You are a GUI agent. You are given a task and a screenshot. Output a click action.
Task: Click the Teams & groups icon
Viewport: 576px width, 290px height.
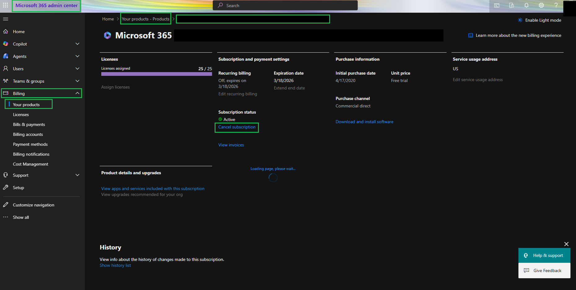point(6,81)
